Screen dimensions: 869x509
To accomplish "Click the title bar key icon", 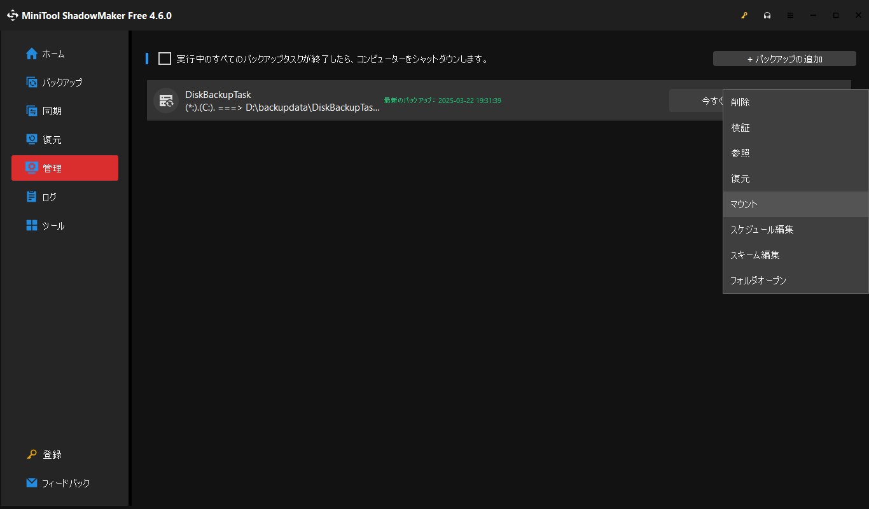I will (744, 15).
